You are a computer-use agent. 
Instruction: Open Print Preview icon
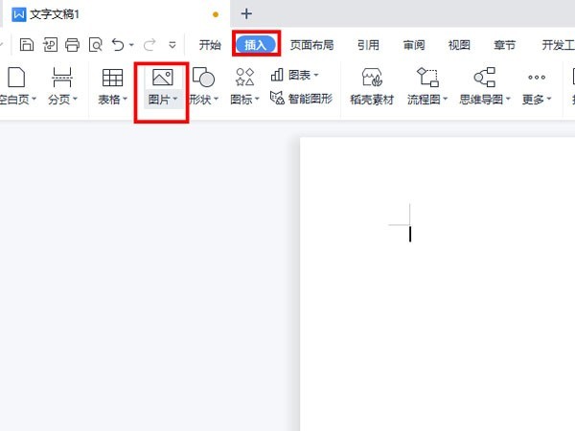tap(95, 45)
